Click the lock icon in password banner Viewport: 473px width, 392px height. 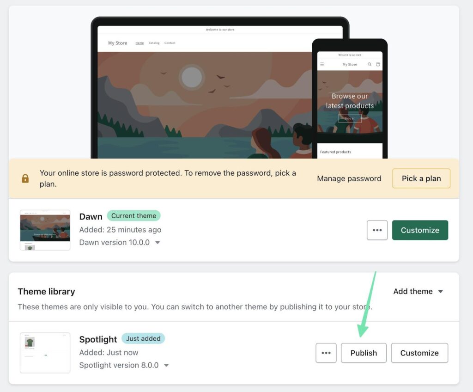point(25,178)
